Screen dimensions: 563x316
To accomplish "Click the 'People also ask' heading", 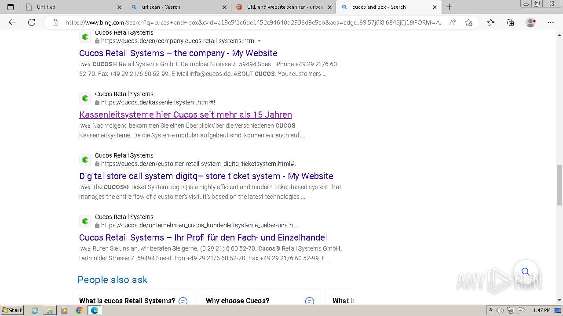I will (x=113, y=280).
